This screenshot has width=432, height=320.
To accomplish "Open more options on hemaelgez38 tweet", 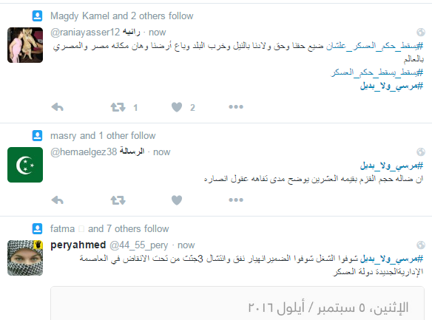I will point(236,200).
